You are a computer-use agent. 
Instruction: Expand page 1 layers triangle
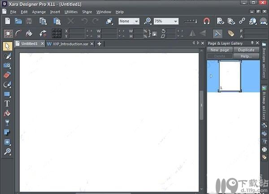tap(211, 76)
